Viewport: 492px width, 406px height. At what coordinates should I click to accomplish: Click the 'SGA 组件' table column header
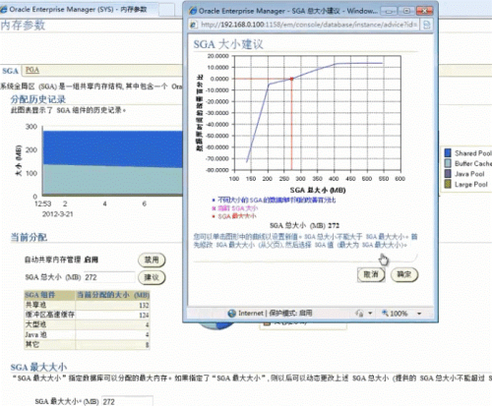click(x=50, y=295)
